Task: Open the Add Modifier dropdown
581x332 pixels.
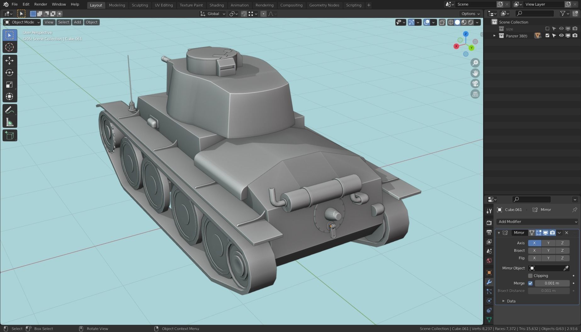Action: click(x=537, y=221)
